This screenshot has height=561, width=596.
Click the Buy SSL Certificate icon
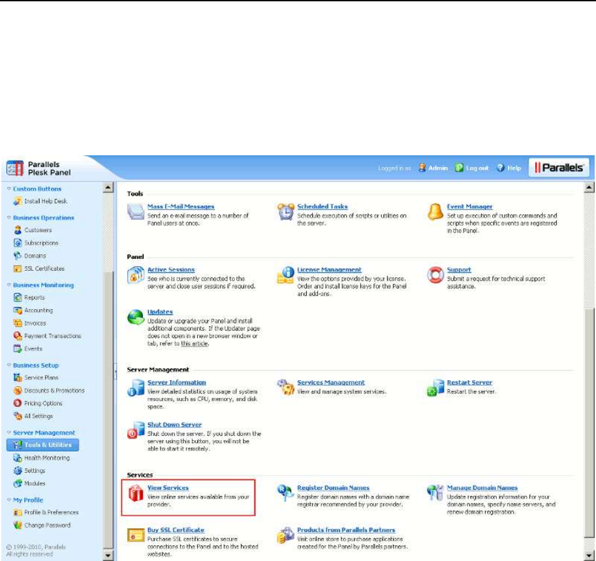coord(135,535)
